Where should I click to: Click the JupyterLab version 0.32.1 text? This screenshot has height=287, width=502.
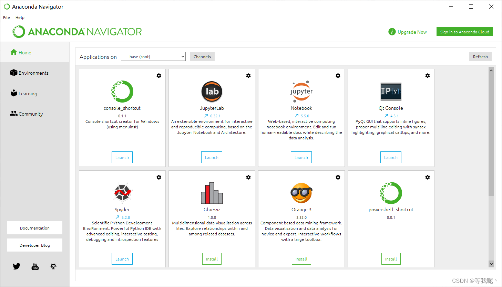coord(215,116)
